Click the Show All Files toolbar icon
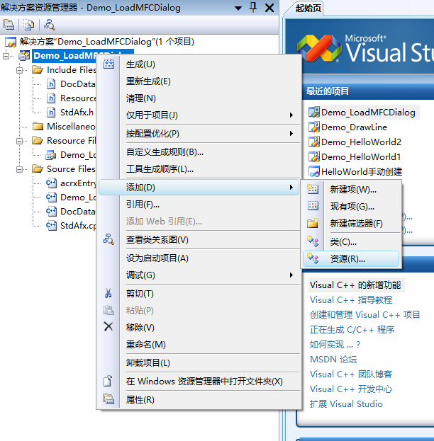 [x=28, y=25]
